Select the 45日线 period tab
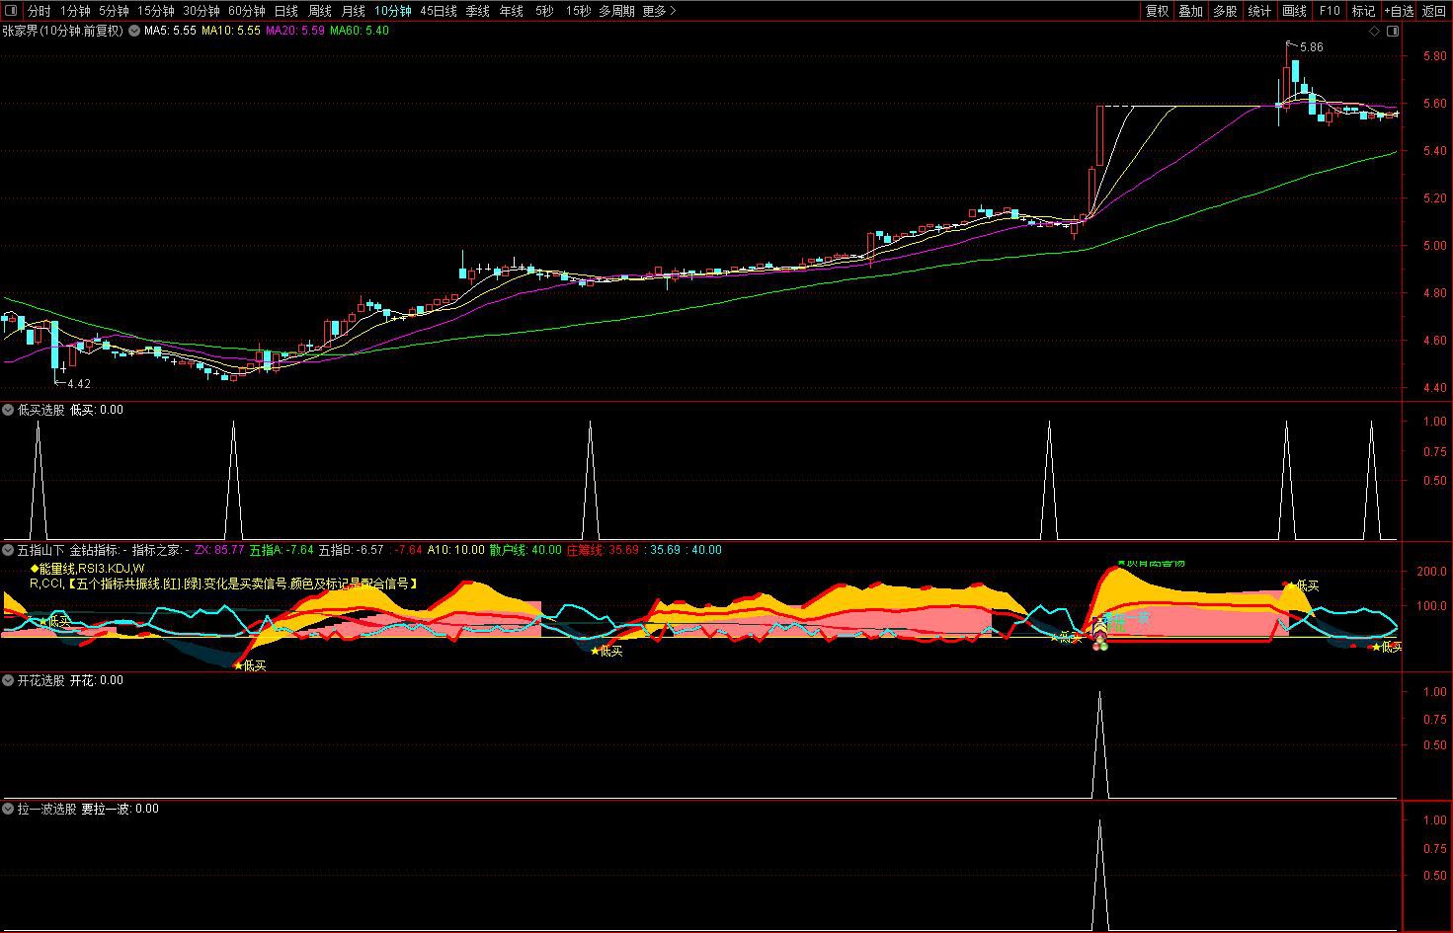 click(x=439, y=11)
